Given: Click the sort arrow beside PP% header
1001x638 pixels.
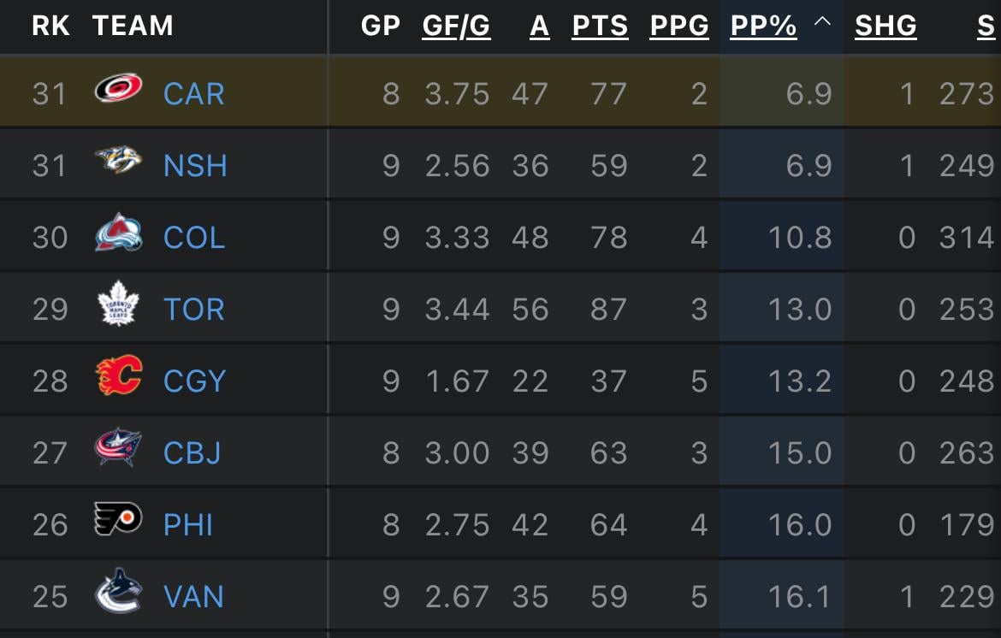Looking at the screenshot, I should click(x=823, y=24).
